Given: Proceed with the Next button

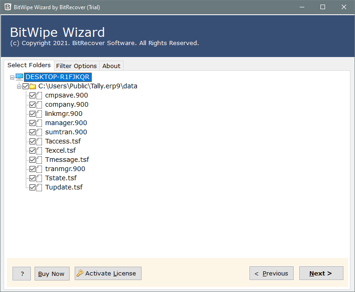Looking at the screenshot, I should (x=321, y=273).
